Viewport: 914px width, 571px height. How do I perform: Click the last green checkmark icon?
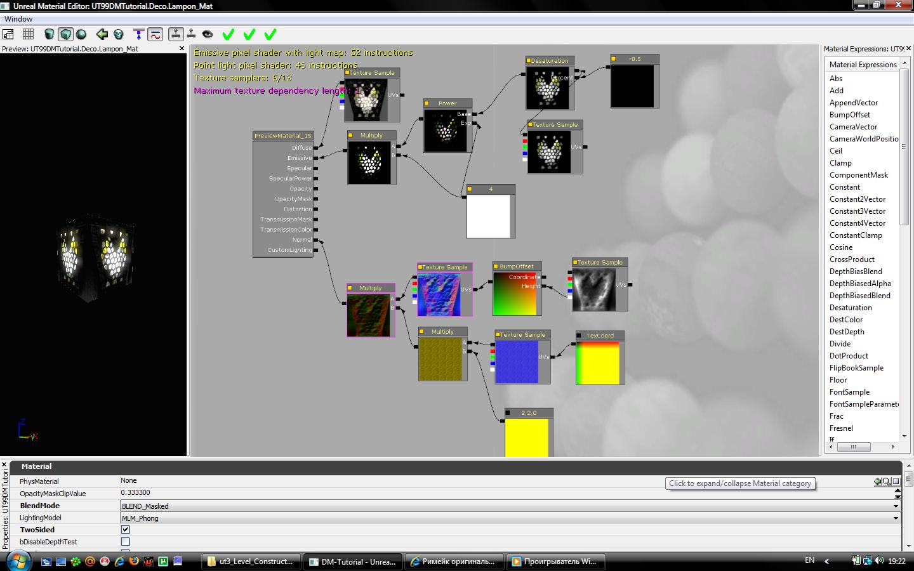[270, 34]
